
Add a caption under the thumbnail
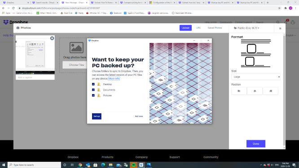(x=35, y=78)
